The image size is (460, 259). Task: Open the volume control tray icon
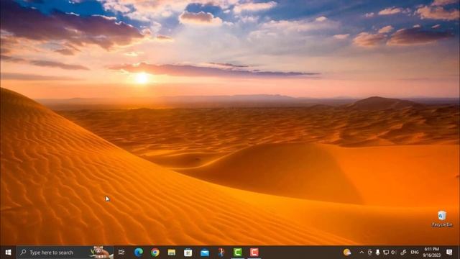click(x=394, y=253)
